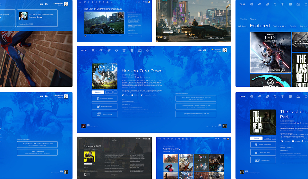
Task: Click Store button on Last of Us Part II screen
Action: [x=267, y=138]
